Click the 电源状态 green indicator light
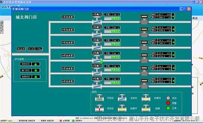 pos(36,77)
